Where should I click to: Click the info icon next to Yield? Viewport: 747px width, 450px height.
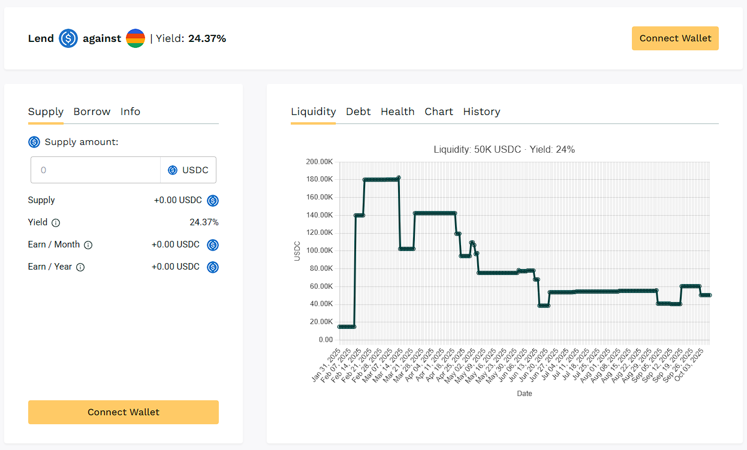tap(56, 223)
